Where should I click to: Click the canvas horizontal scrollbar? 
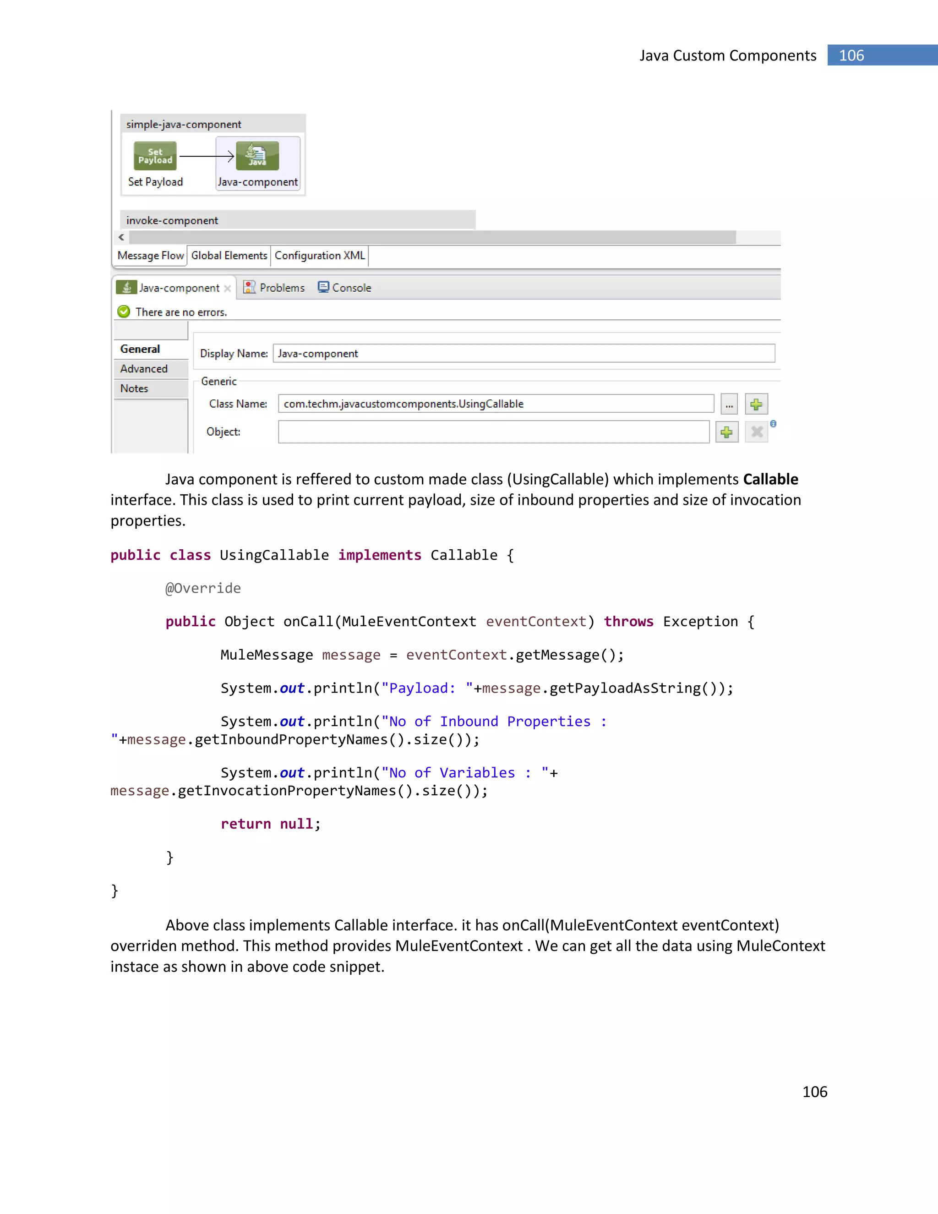coord(432,237)
